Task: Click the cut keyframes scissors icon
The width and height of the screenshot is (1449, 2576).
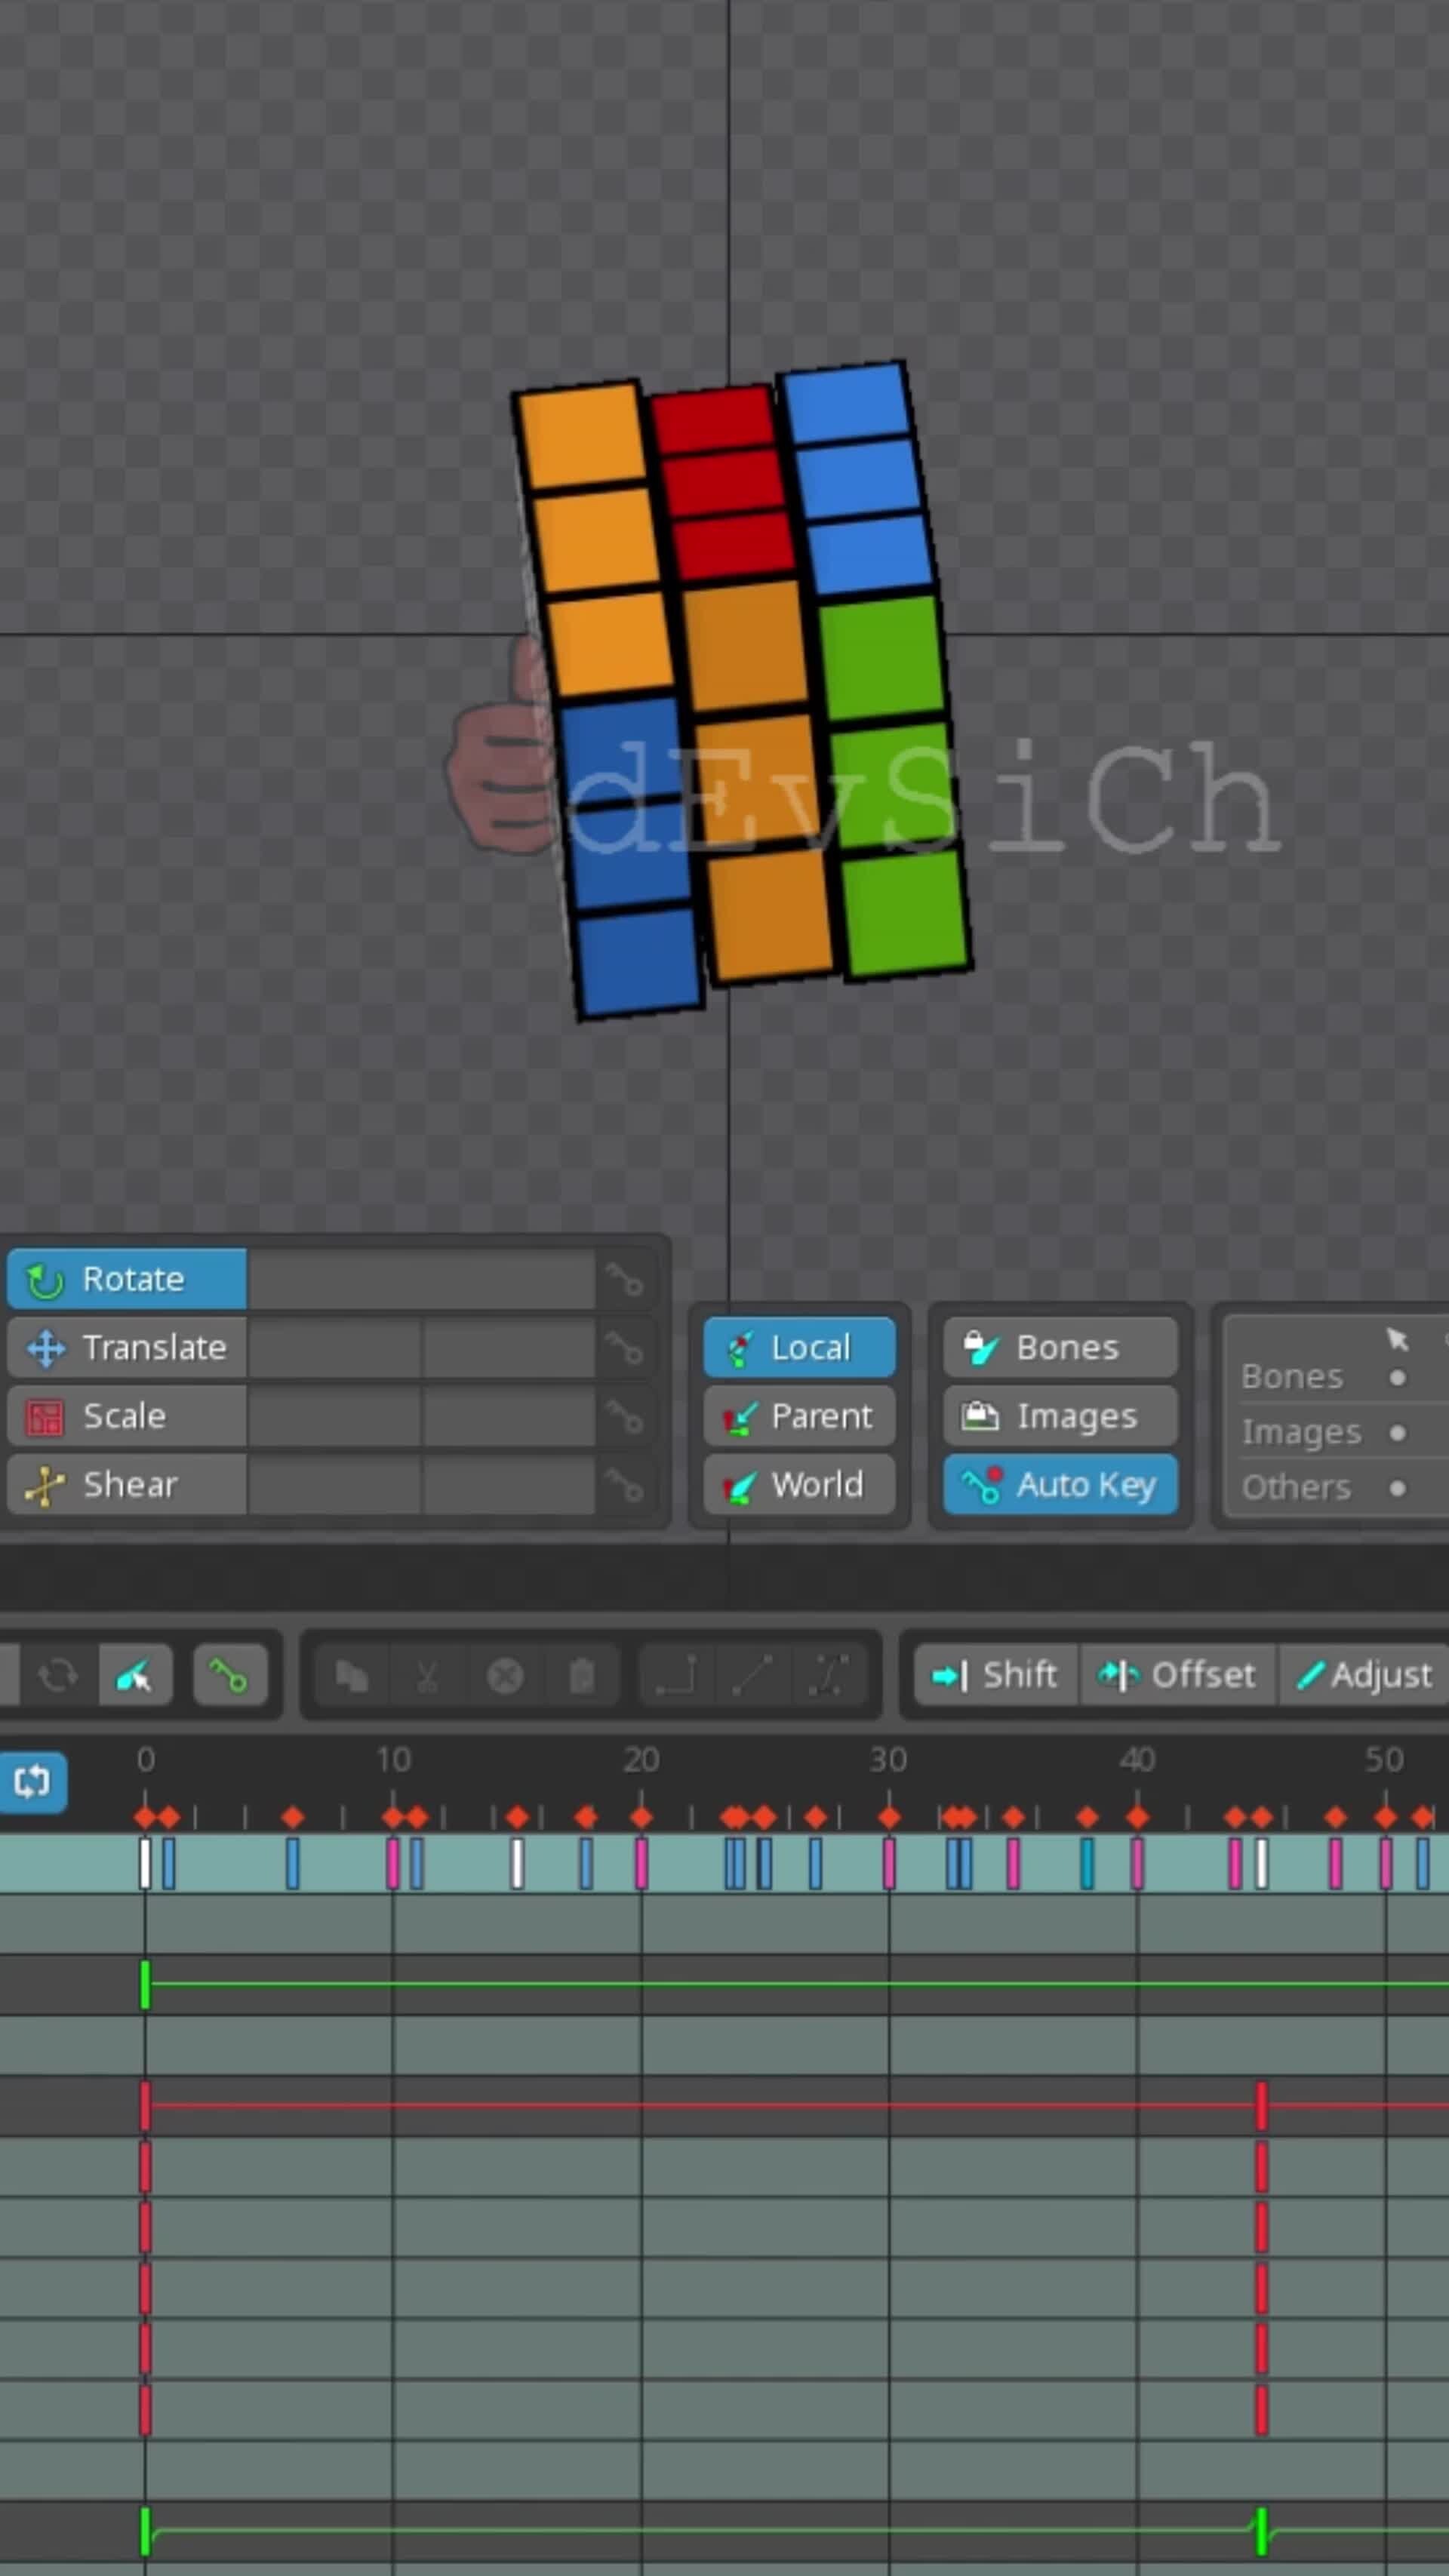Action: point(428,1675)
